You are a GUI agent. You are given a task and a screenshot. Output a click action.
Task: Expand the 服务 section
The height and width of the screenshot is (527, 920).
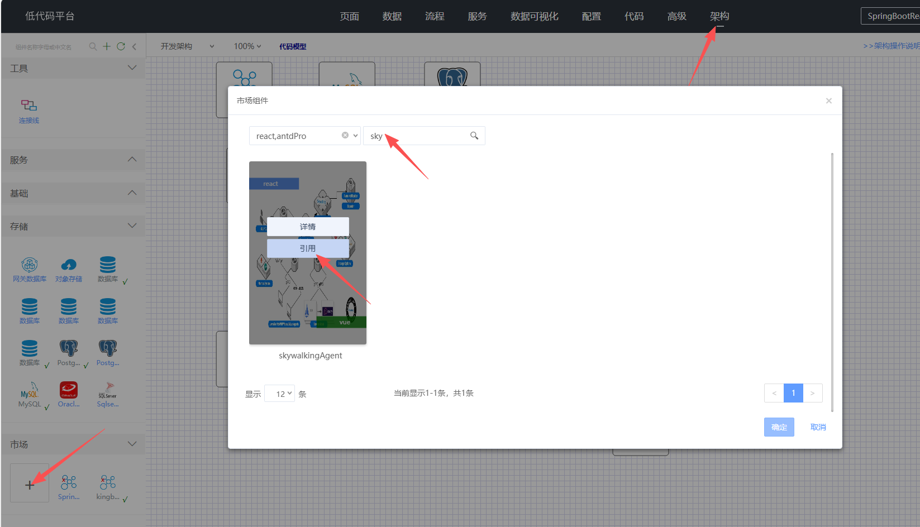[x=132, y=160]
